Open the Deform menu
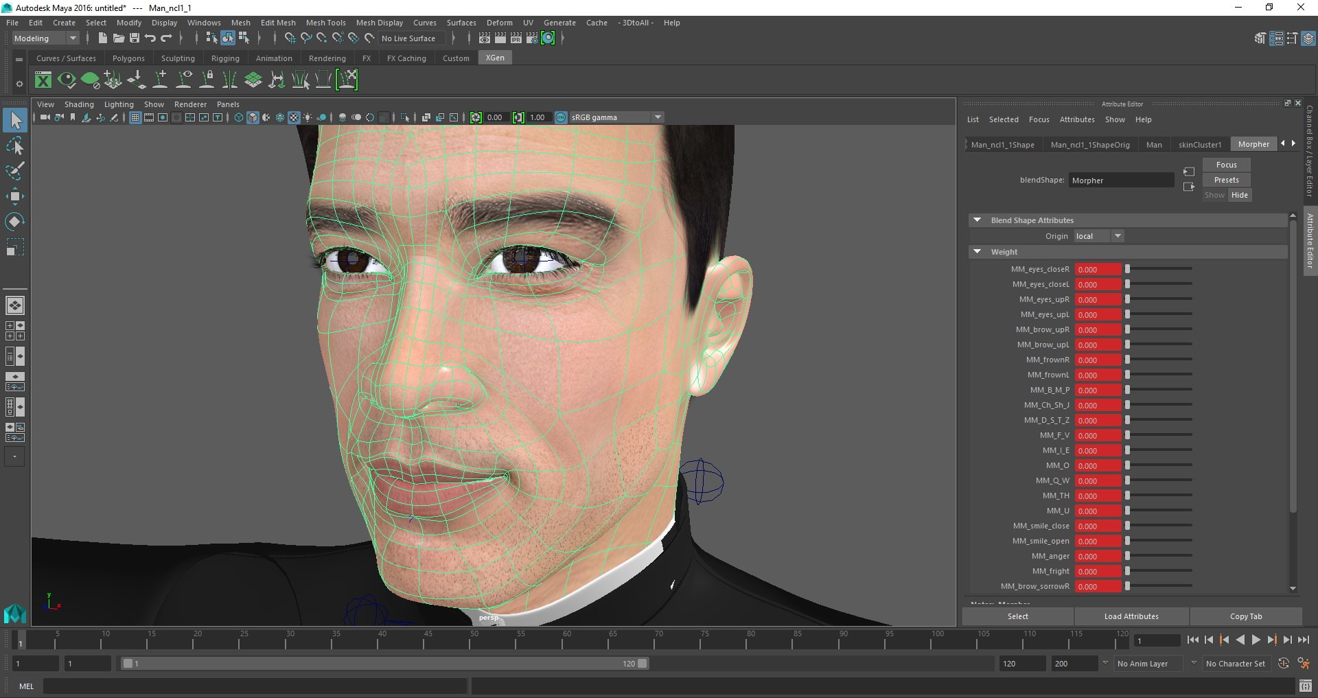Screen dimensions: 1318x698 (499, 23)
